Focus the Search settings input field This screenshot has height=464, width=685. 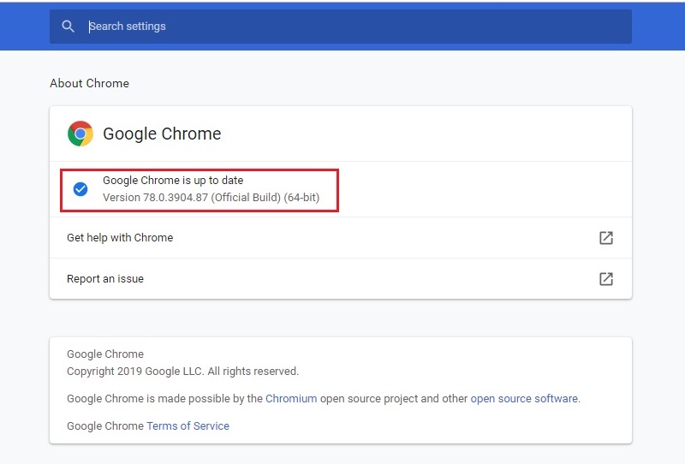point(340,27)
